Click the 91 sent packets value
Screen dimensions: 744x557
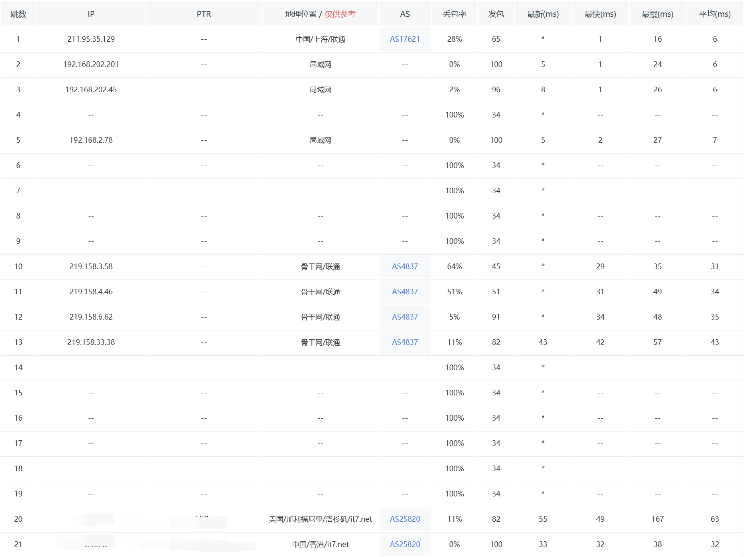(x=496, y=317)
